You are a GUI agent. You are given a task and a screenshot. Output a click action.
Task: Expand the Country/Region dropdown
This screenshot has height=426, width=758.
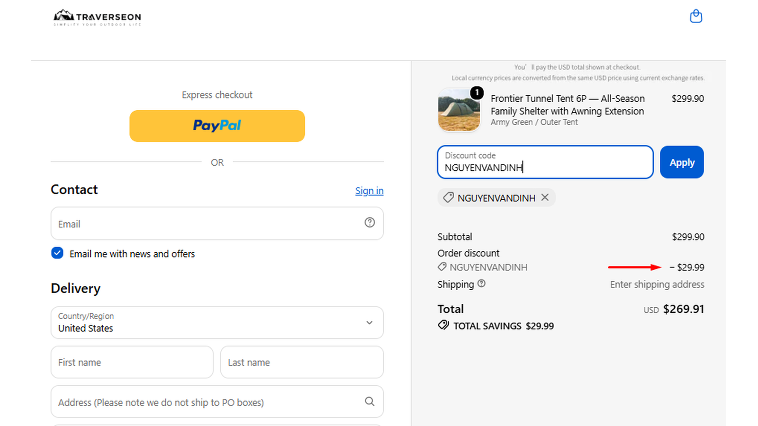tap(217, 323)
